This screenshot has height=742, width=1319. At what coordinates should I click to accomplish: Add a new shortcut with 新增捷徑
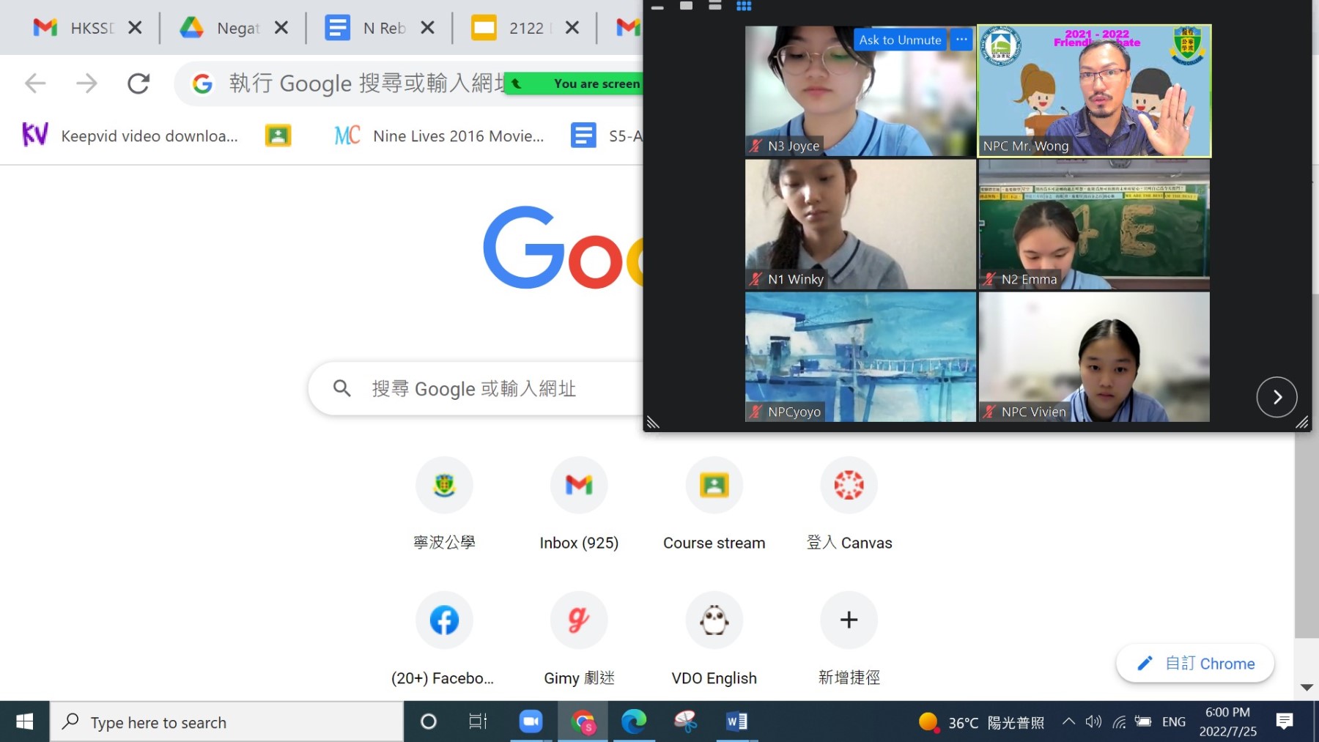[x=849, y=639]
